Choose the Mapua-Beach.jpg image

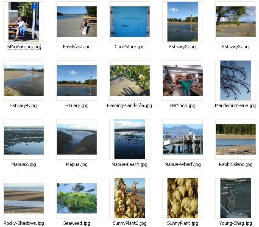pos(130,139)
